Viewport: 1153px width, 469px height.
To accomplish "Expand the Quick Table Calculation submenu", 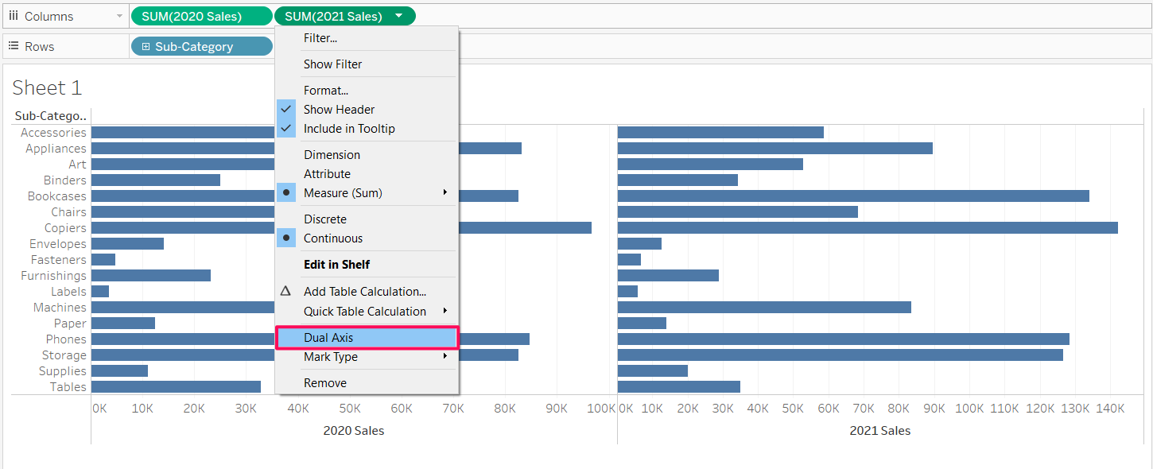I will (x=445, y=311).
